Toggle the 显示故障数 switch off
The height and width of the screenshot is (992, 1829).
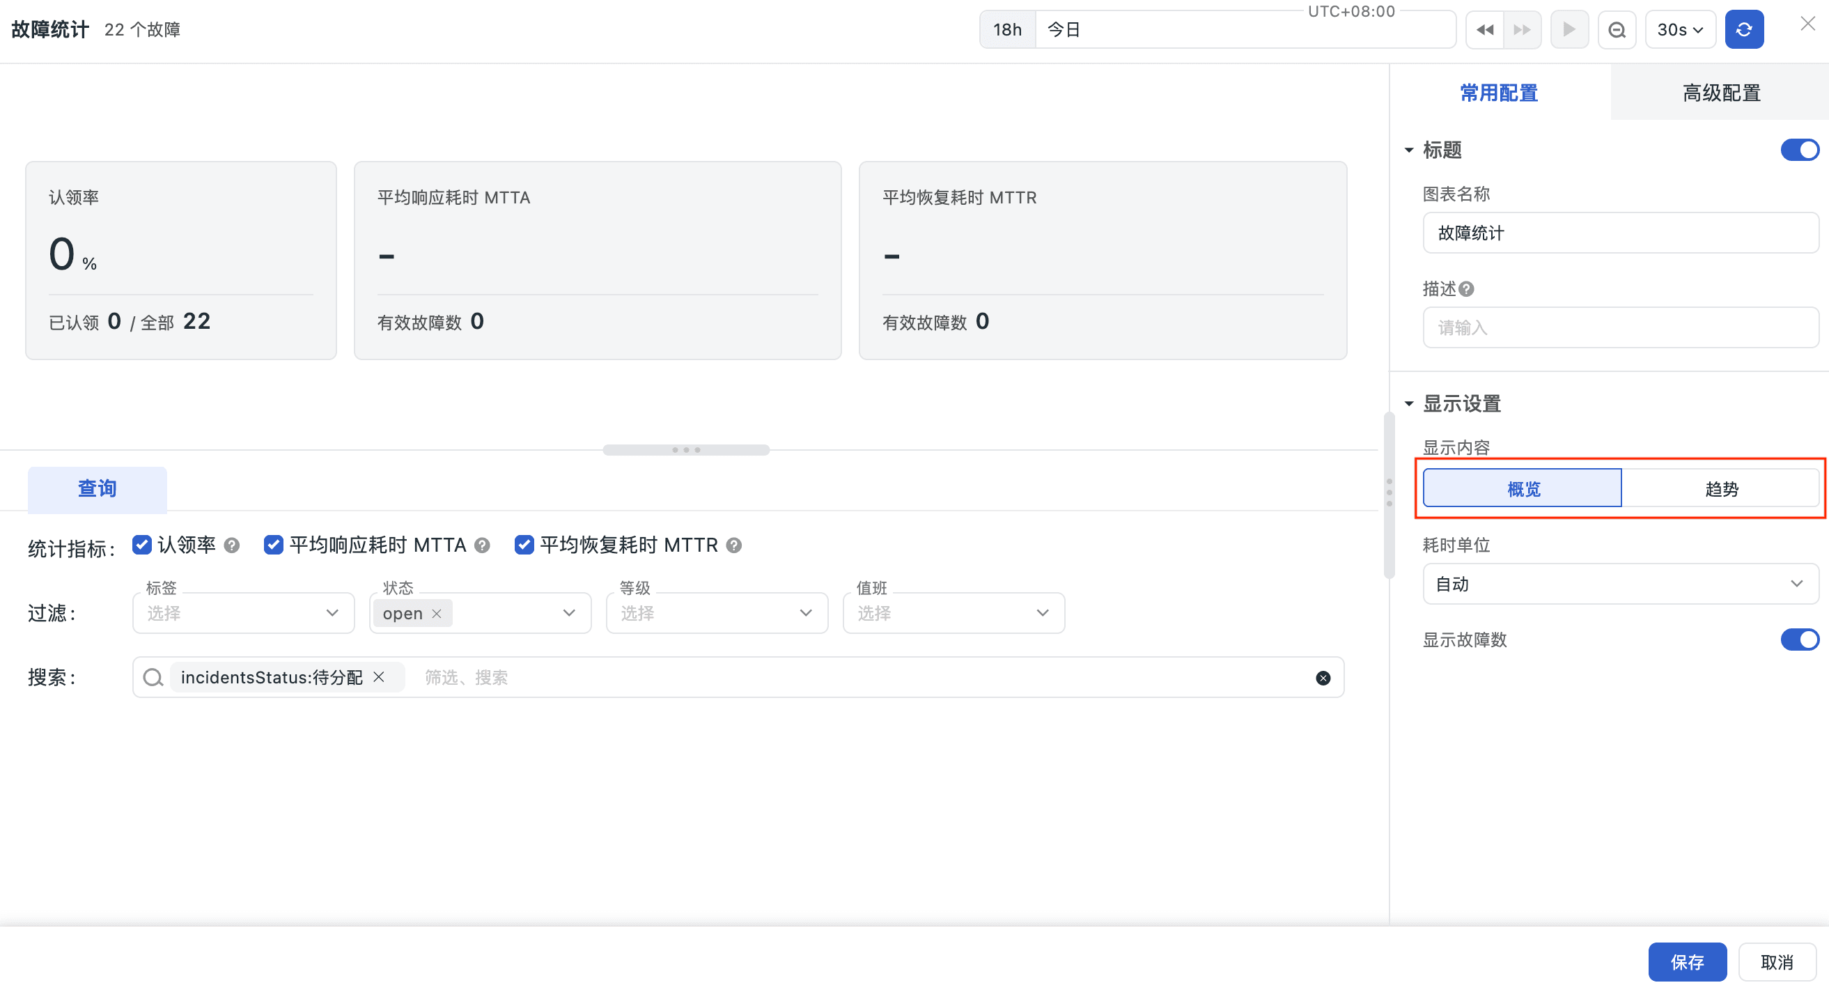pos(1799,640)
